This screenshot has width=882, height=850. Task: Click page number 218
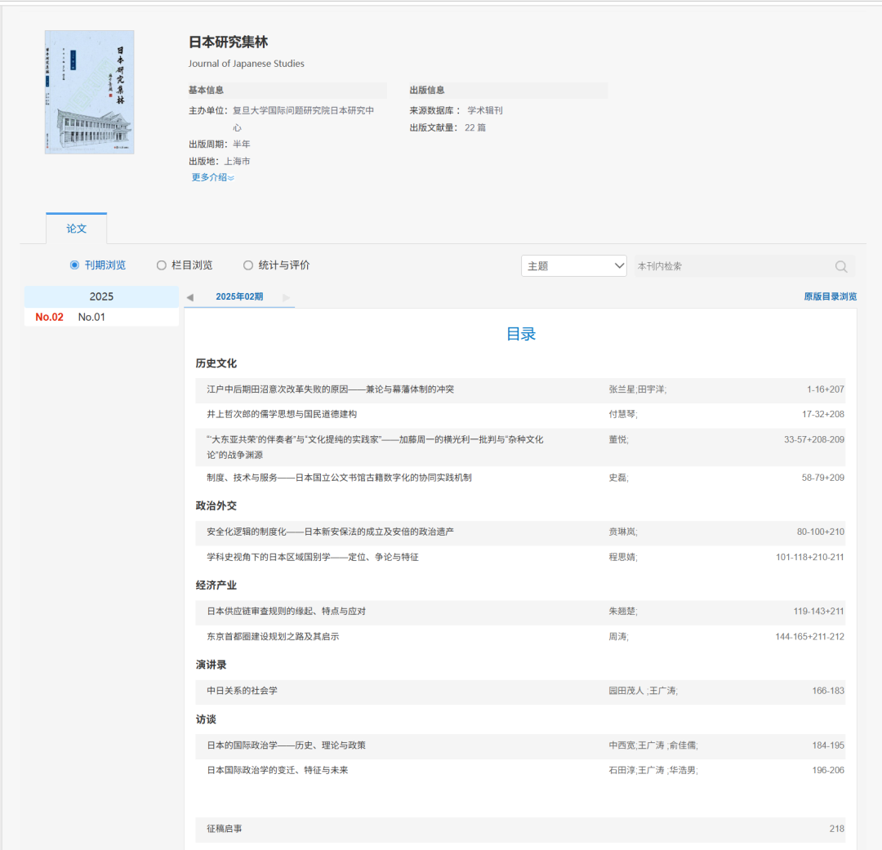pos(836,829)
